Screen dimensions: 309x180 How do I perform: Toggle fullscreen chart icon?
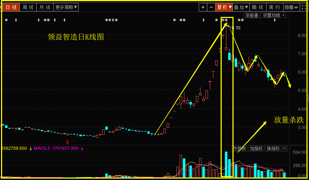click(304, 7)
